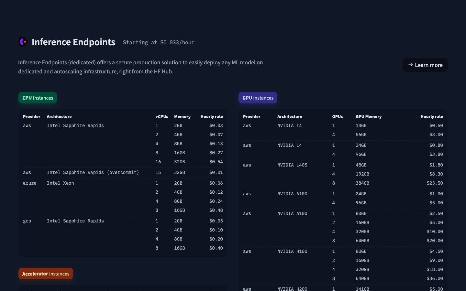Click the vCPUs column header
The image size is (466, 291).
pyautogui.click(x=161, y=116)
